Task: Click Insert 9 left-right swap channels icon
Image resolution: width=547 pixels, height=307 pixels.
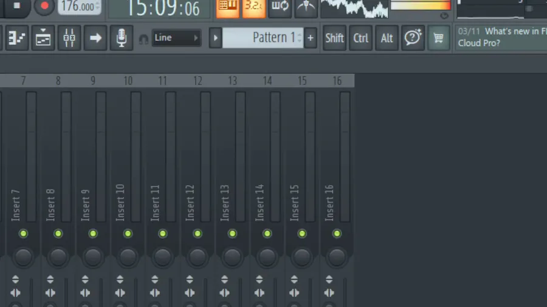Action: click(x=85, y=293)
